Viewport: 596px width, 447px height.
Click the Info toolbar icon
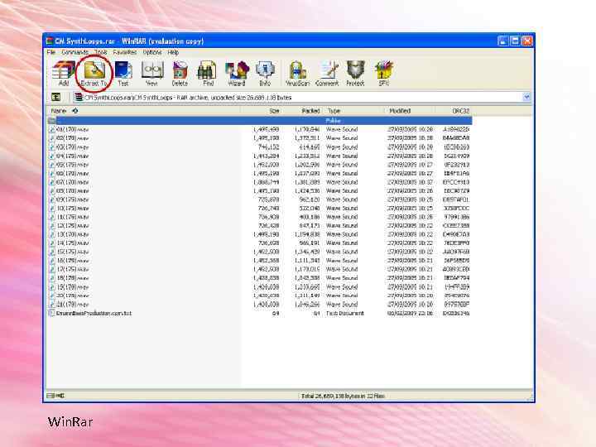[x=265, y=73]
